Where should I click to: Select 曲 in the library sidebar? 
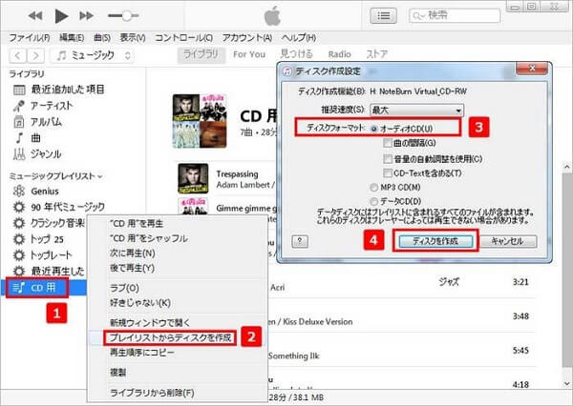click(x=27, y=138)
